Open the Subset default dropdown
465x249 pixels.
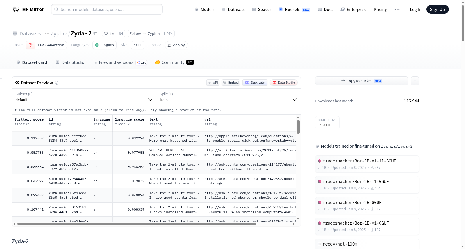click(x=84, y=97)
